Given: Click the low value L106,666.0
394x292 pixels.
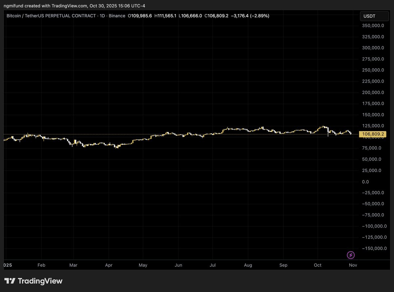Looking at the screenshot, I should (x=190, y=16).
